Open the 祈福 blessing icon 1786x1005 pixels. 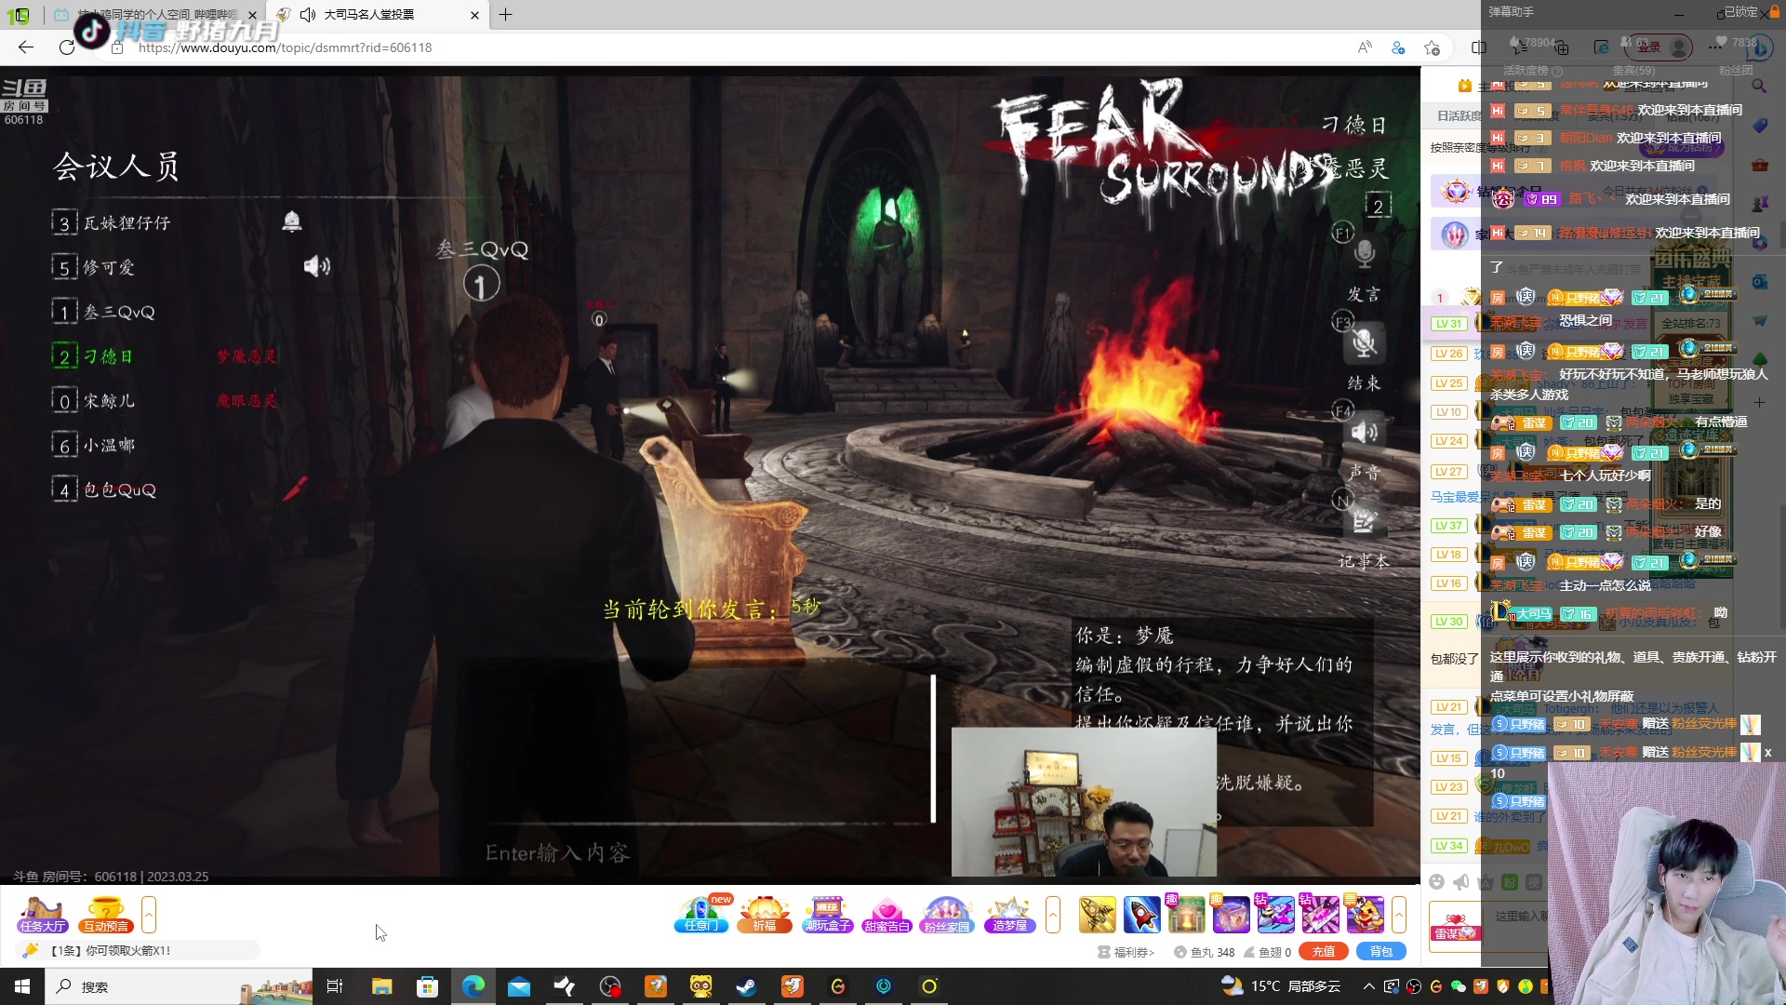point(765,914)
